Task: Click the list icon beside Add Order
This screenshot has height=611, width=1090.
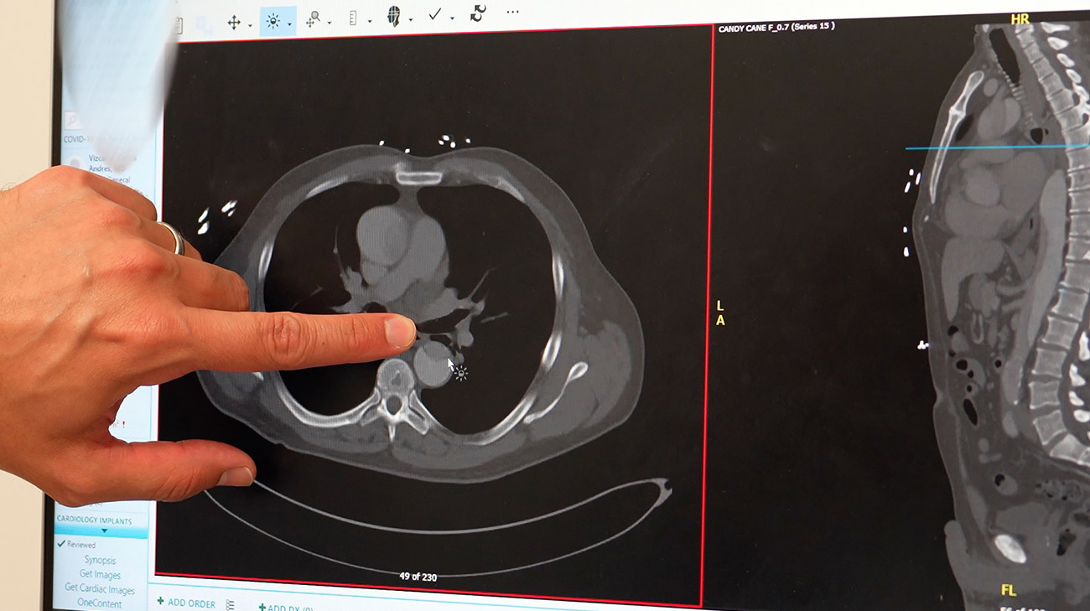Action: pos(230,604)
